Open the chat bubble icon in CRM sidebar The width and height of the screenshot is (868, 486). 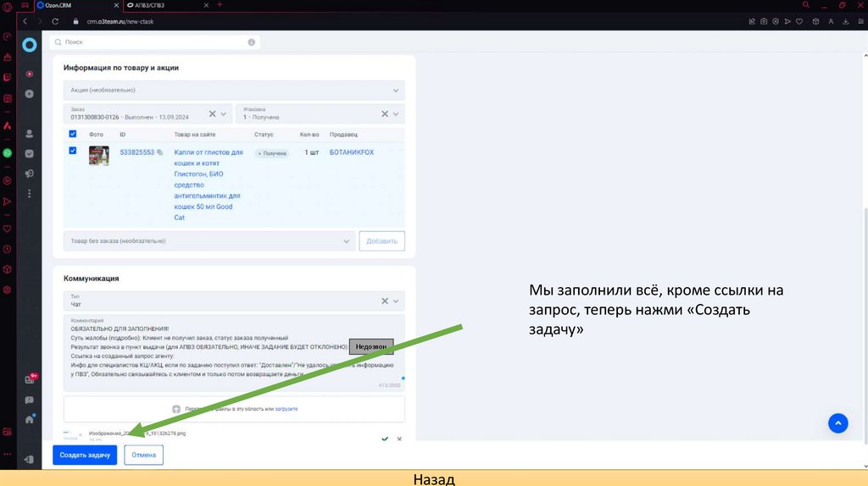coord(30,400)
